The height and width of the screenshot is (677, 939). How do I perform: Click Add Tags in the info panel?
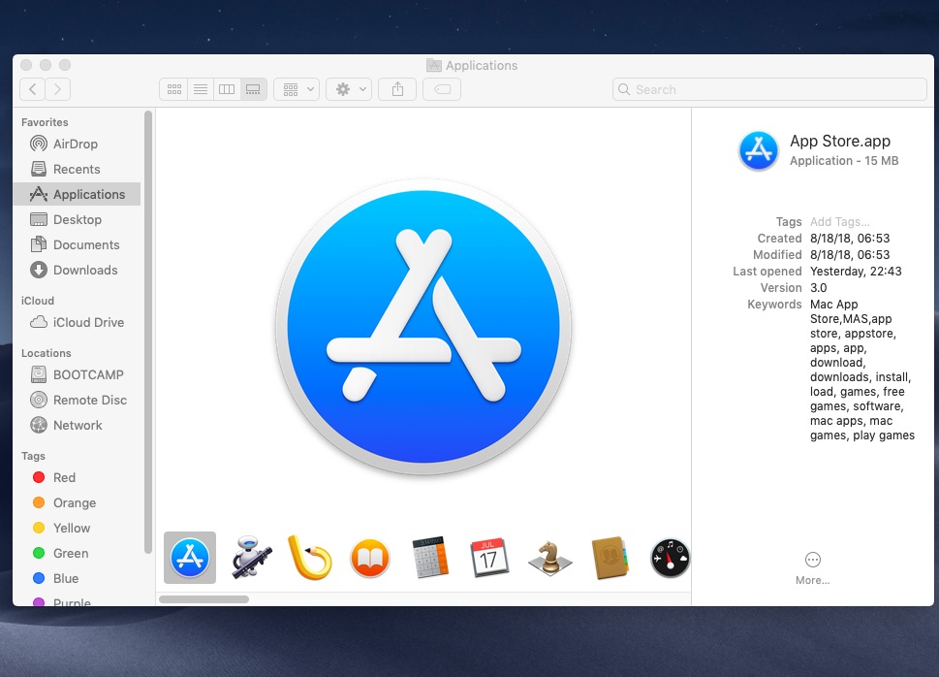[839, 222]
